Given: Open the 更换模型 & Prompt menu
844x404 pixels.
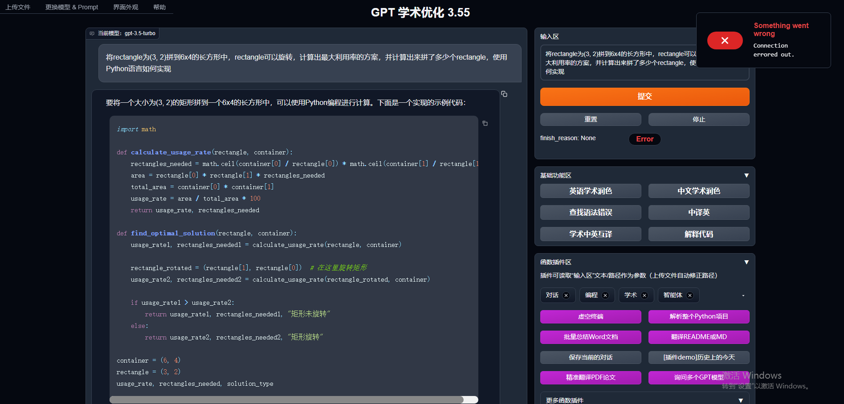Looking at the screenshot, I should [71, 7].
